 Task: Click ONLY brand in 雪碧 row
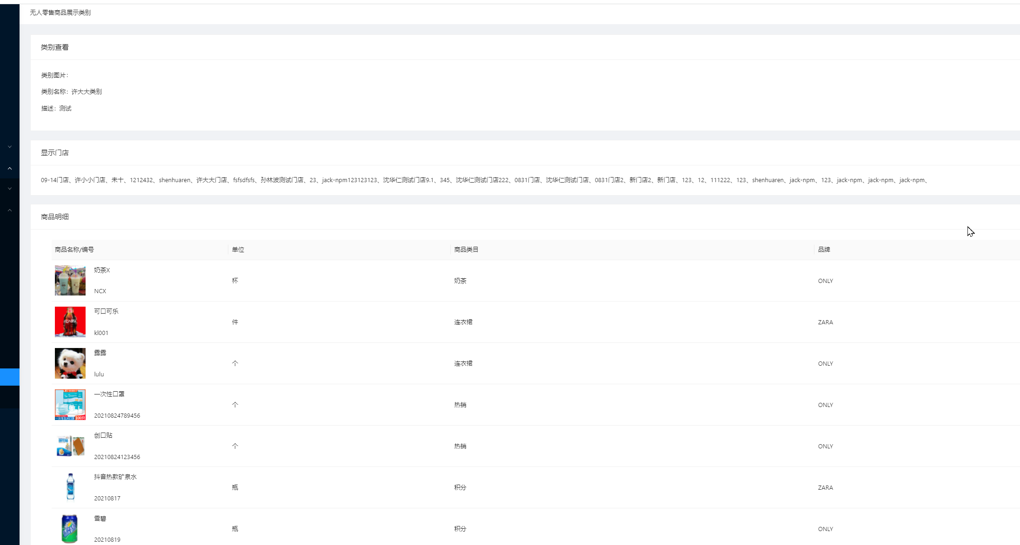(826, 529)
